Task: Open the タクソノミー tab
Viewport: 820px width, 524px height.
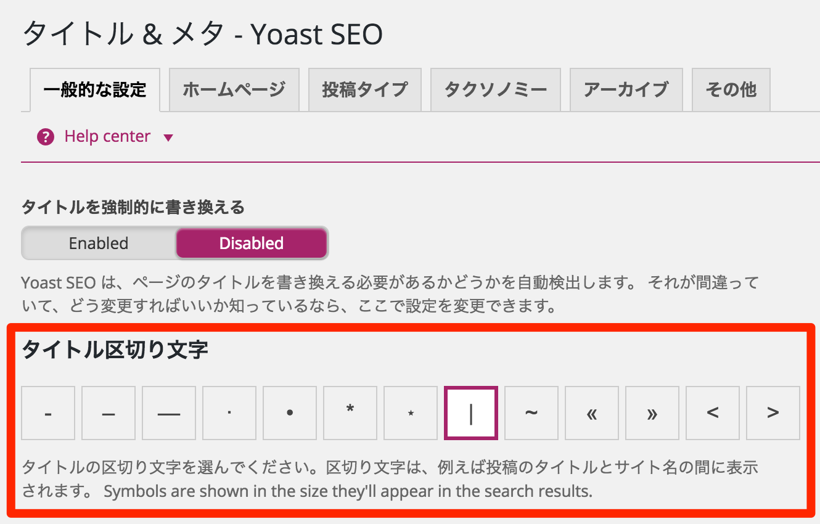Action: 496,90
